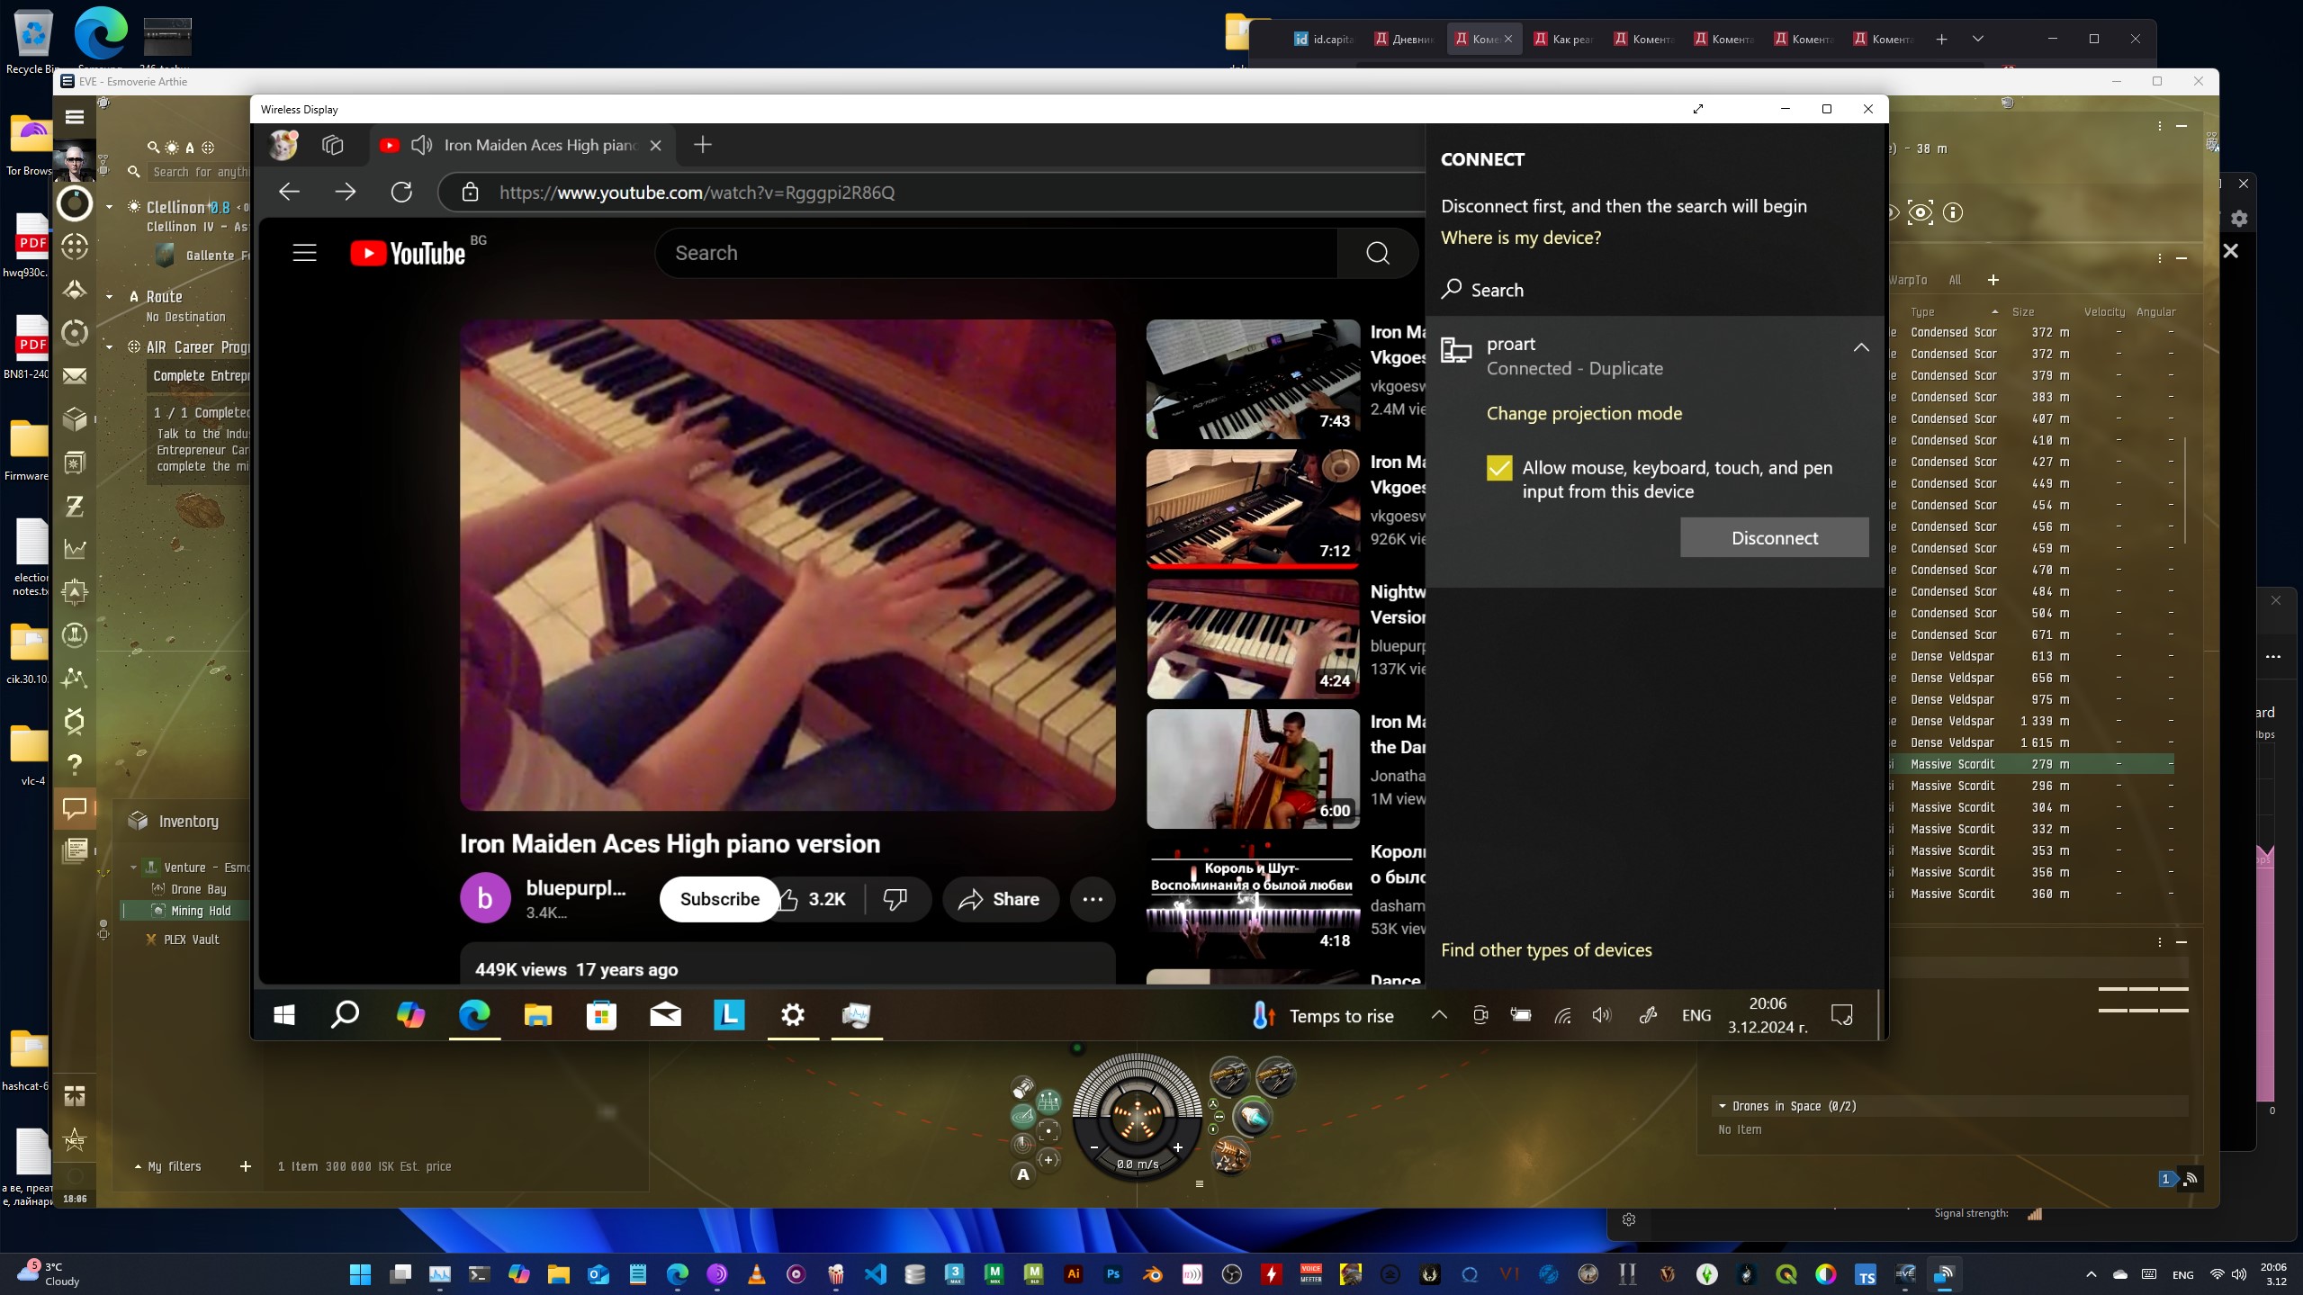The width and height of the screenshot is (2303, 1295).
Task: Expand My filters in the Inventory
Action: (168, 1166)
